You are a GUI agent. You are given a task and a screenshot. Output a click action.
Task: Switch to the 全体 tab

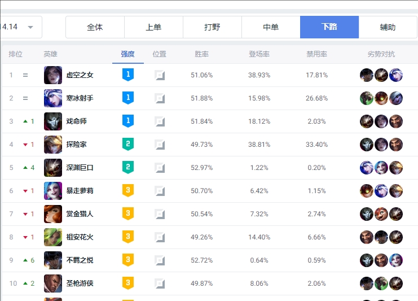tap(95, 27)
